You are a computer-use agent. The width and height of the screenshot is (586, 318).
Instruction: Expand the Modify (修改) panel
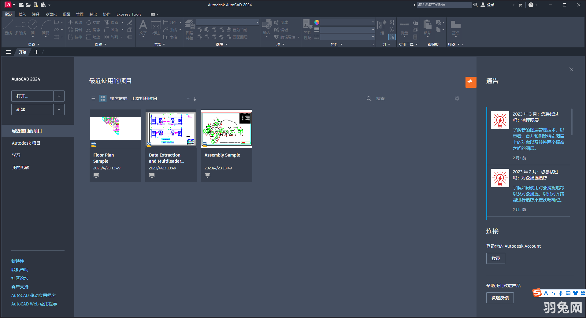coord(101,44)
